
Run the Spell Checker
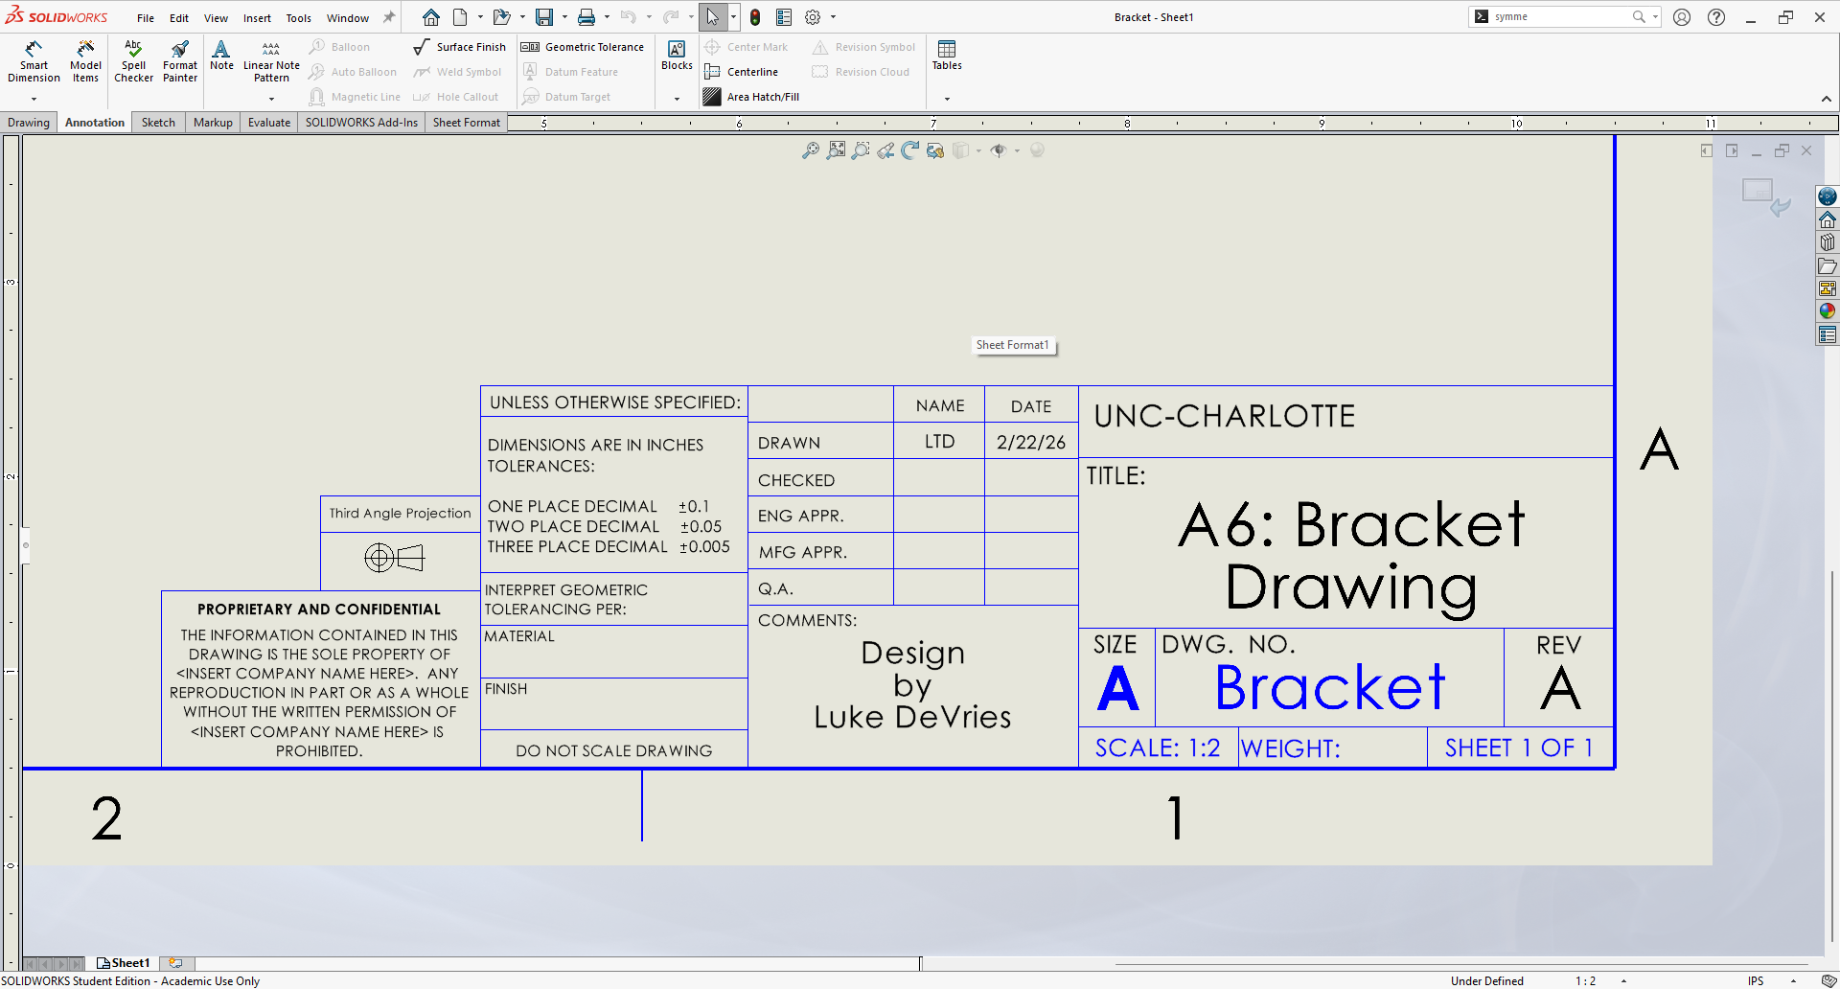tap(133, 62)
